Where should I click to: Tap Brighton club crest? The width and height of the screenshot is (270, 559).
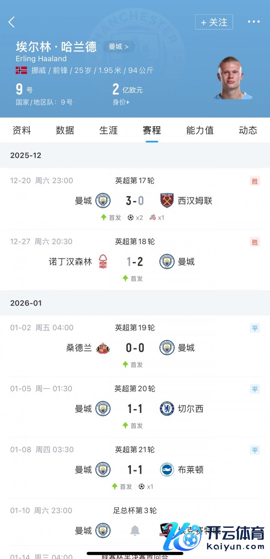(x=167, y=470)
